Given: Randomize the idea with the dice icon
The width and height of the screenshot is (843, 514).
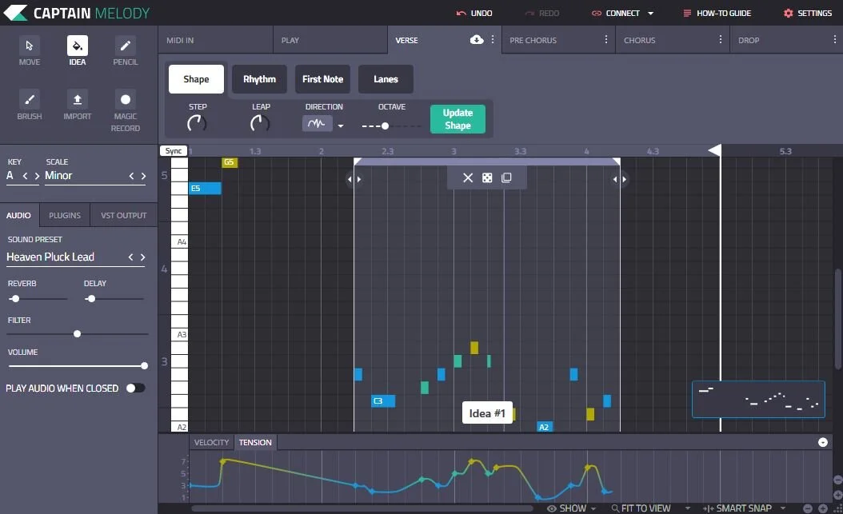Looking at the screenshot, I should click(x=487, y=177).
